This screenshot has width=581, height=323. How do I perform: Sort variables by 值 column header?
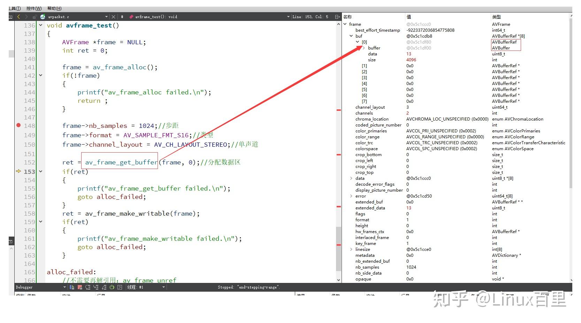pos(448,17)
